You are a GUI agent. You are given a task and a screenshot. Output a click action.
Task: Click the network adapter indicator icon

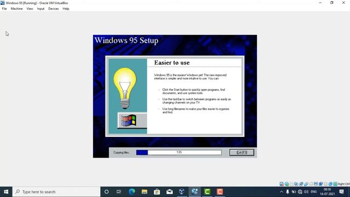301,184
